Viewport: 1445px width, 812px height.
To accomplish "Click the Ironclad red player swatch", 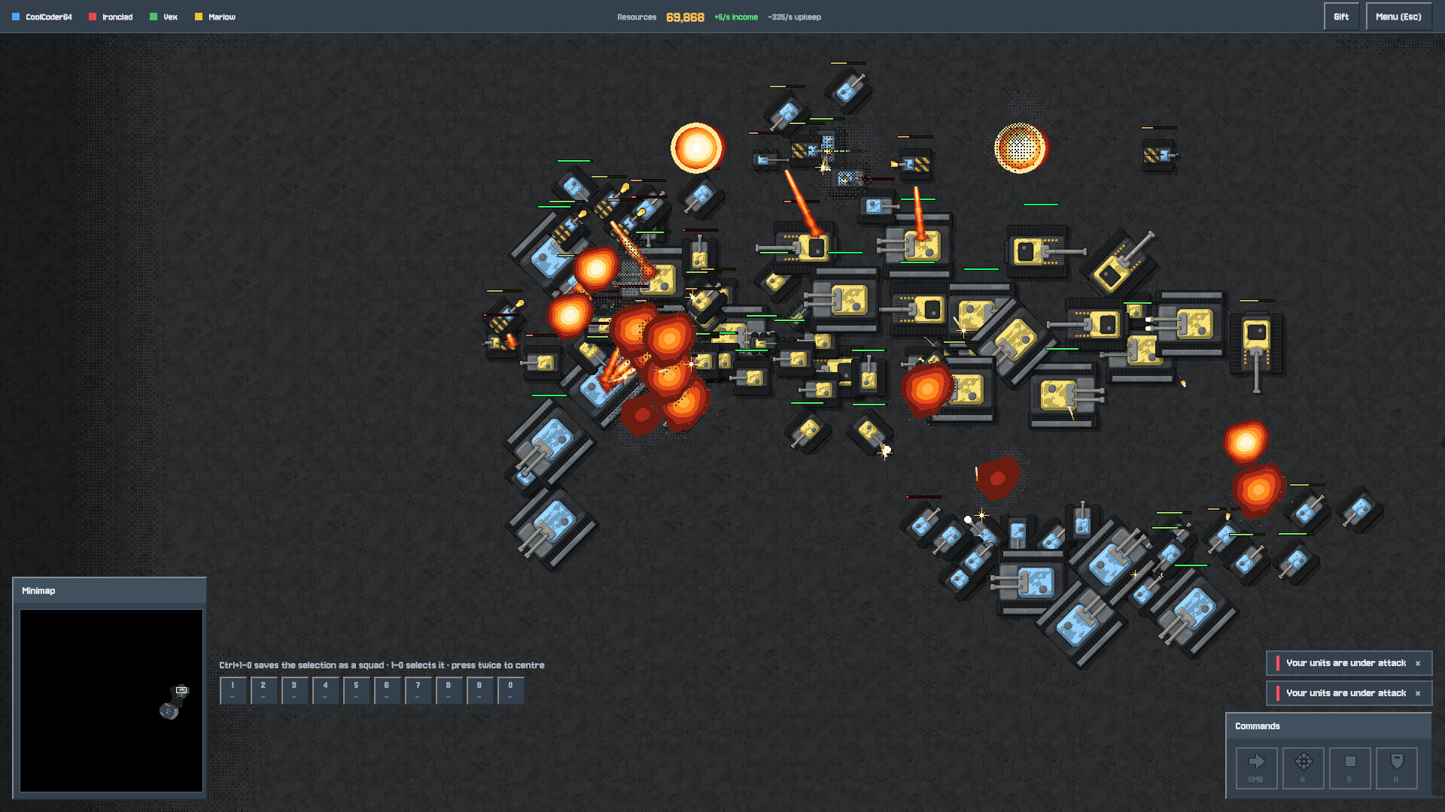I will click(x=93, y=17).
